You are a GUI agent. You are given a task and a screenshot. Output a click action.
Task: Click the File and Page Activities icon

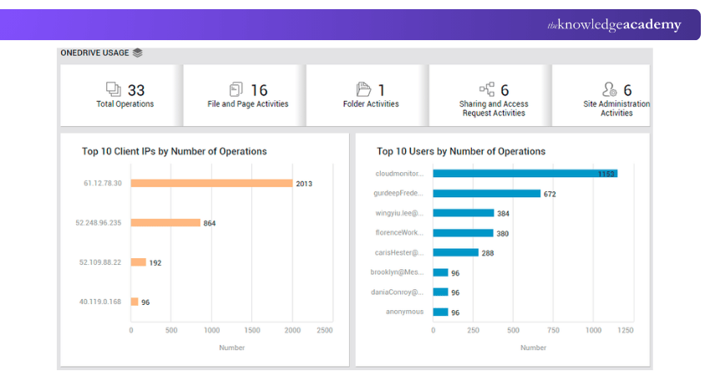click(236, 89)
